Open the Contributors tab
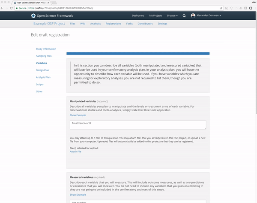The height and width of the screenshot is (203, 257). click(145, 24)
